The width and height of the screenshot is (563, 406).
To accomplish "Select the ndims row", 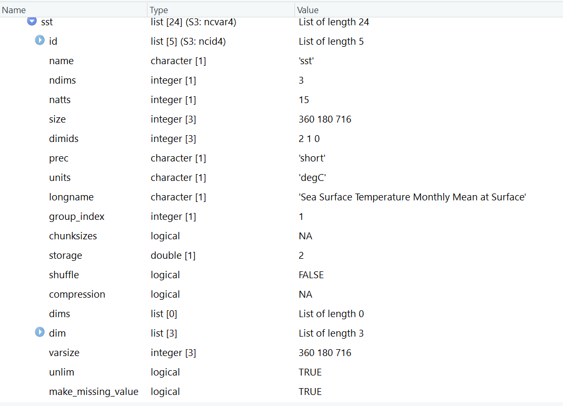I will point(62,80).
